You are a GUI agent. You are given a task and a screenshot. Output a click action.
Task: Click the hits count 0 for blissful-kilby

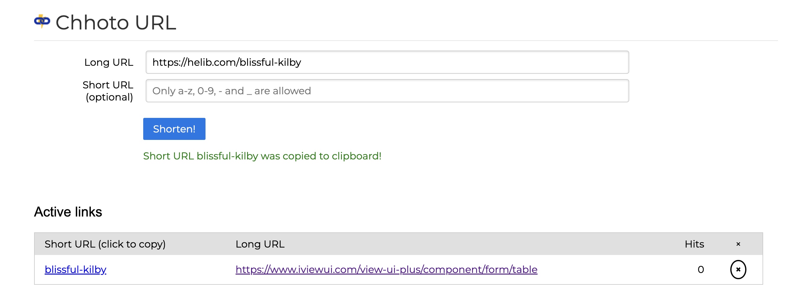[x=701, y=269]
